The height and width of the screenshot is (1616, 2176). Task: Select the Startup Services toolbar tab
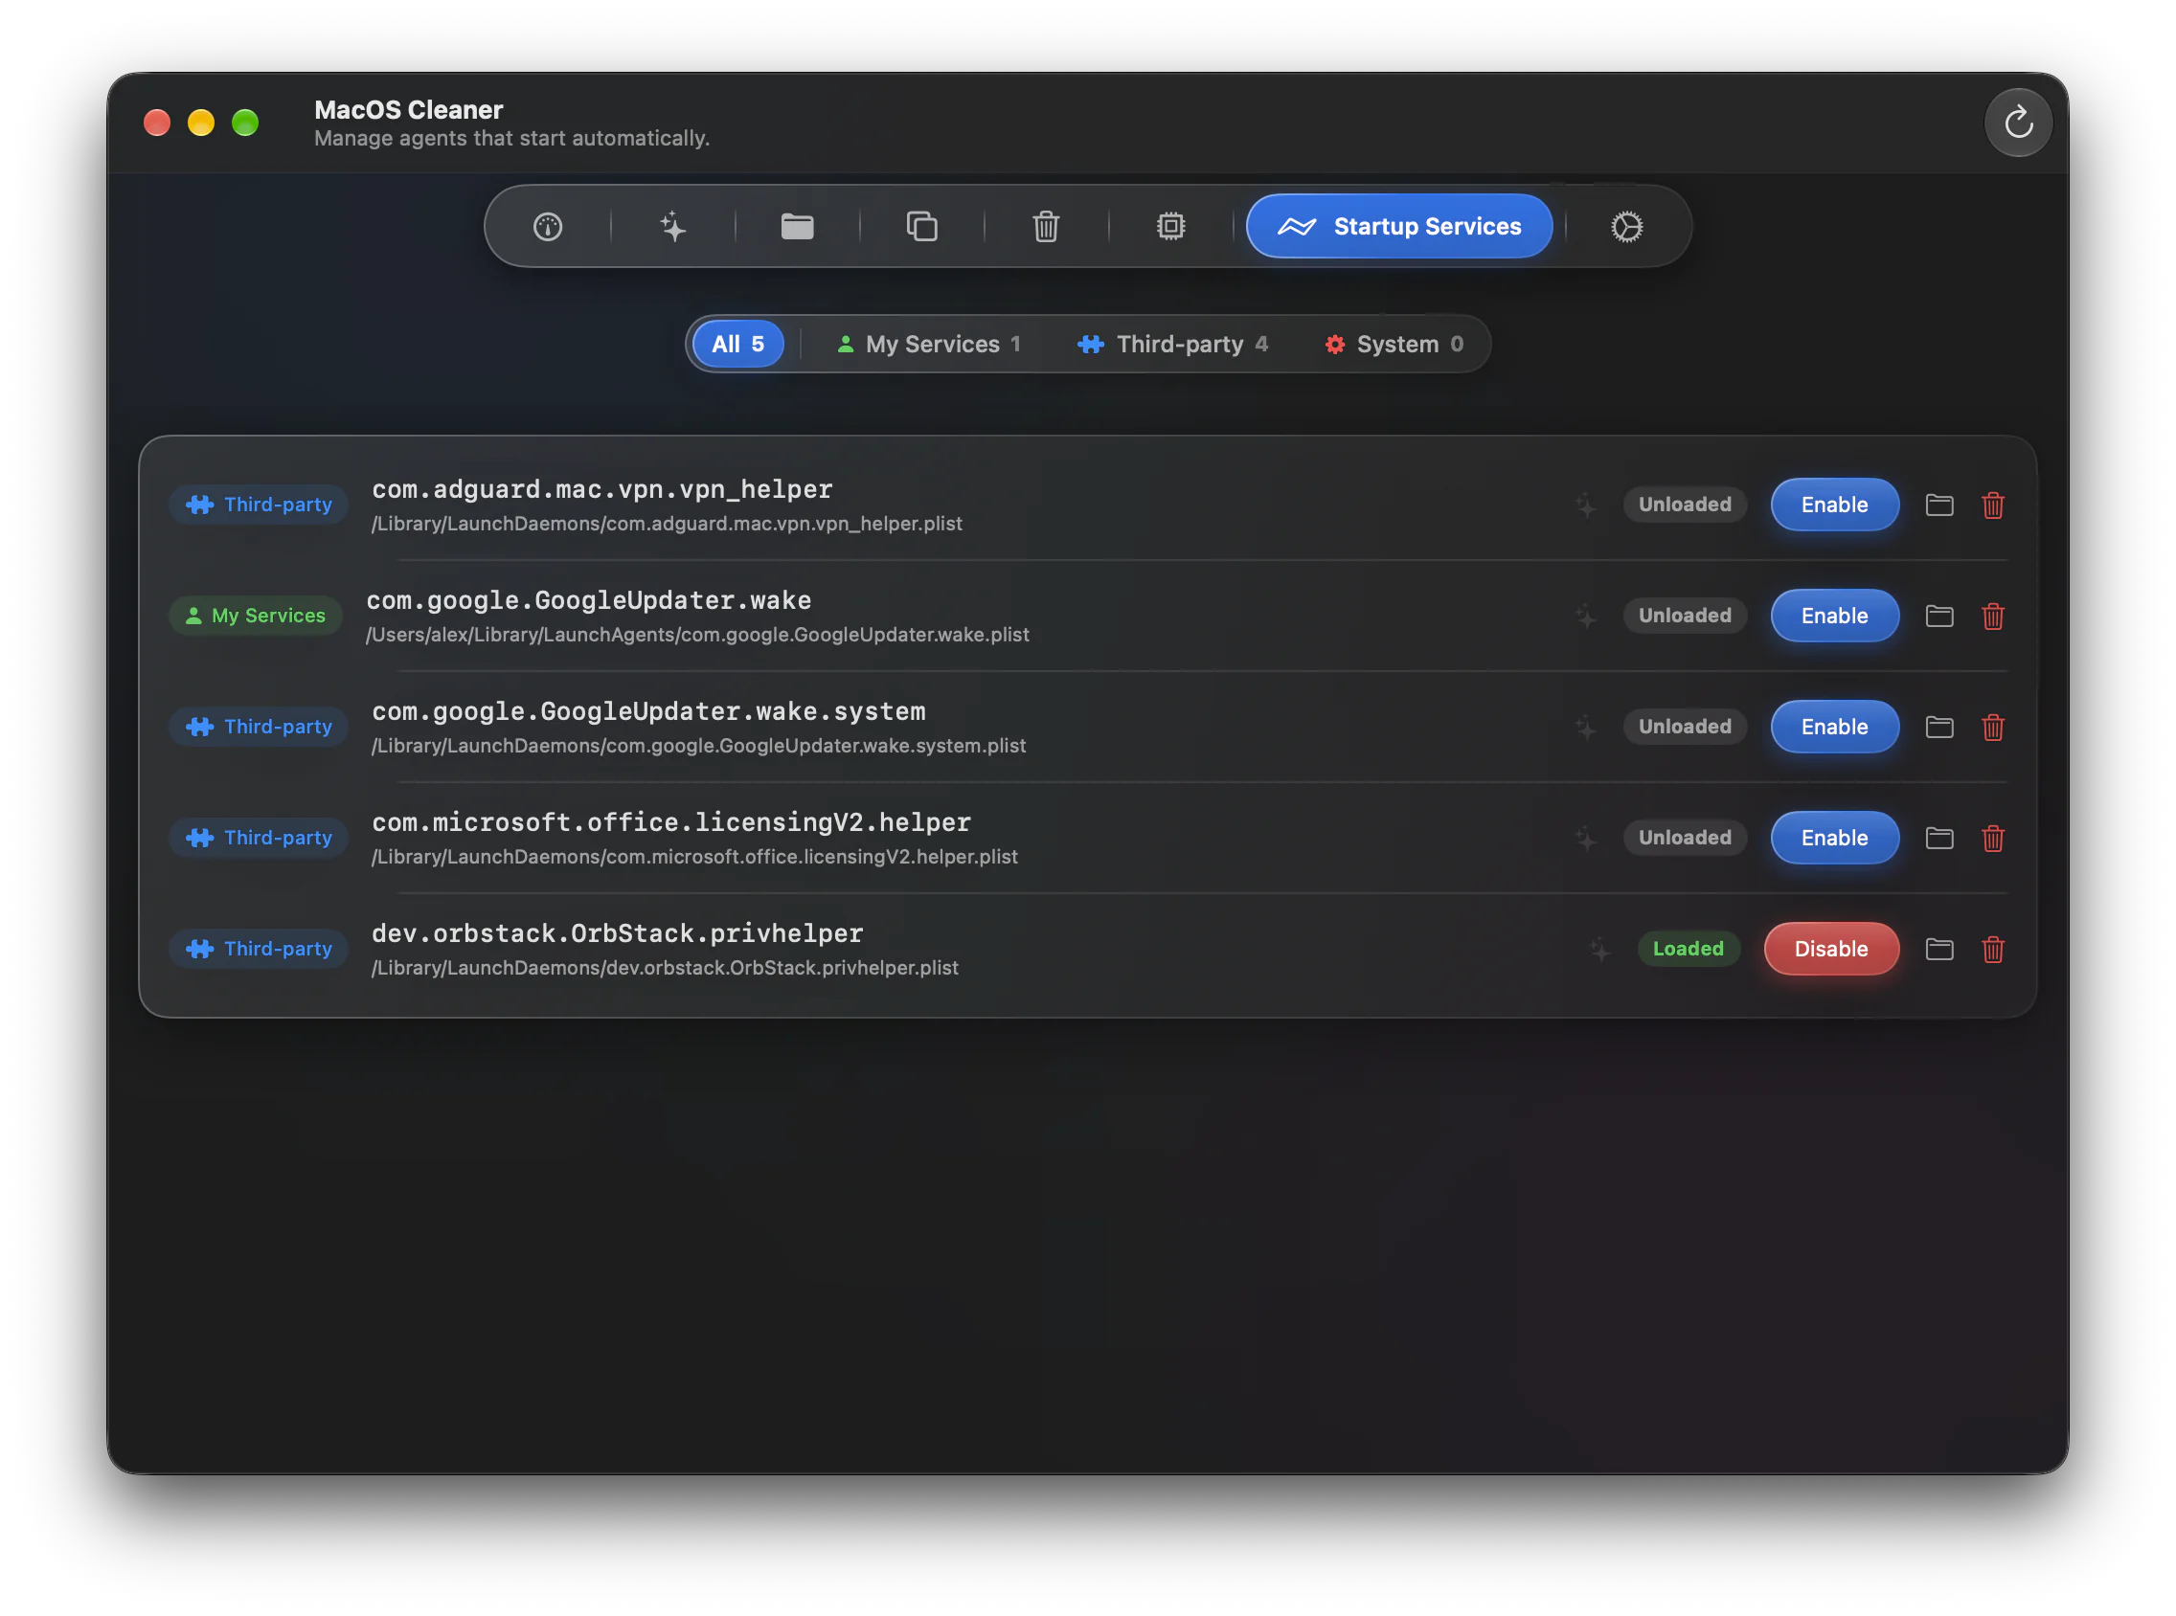click(1399, 226)
